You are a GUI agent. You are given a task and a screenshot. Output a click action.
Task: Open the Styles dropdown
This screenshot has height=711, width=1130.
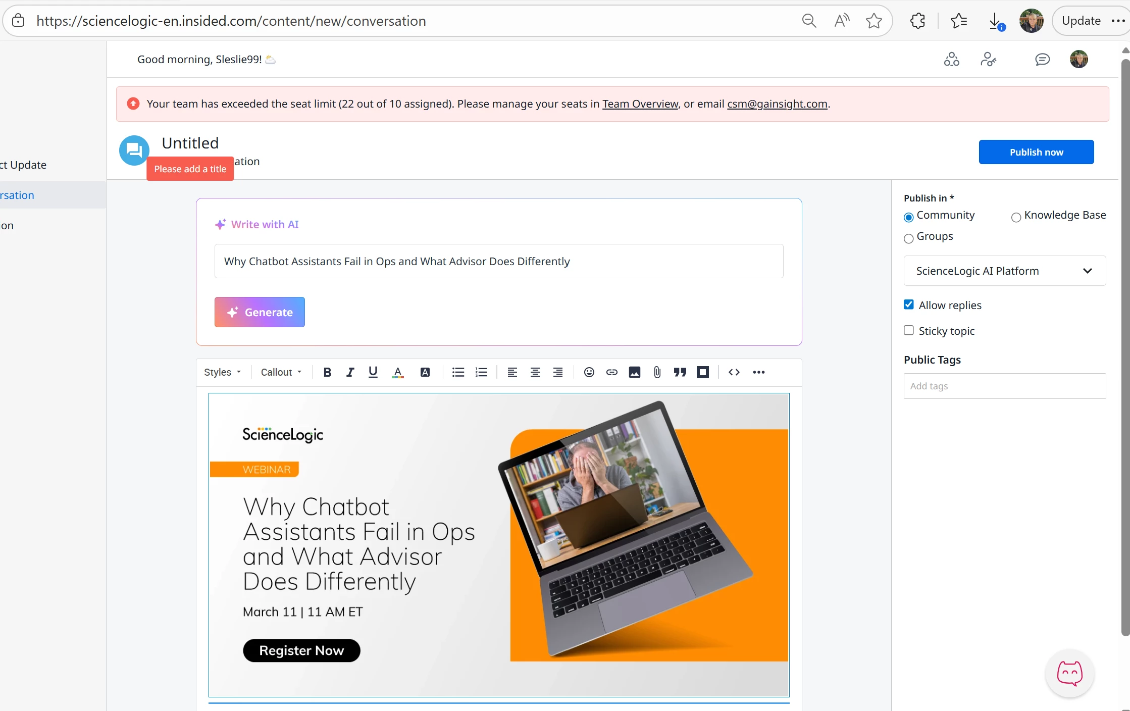click(222, 372)
